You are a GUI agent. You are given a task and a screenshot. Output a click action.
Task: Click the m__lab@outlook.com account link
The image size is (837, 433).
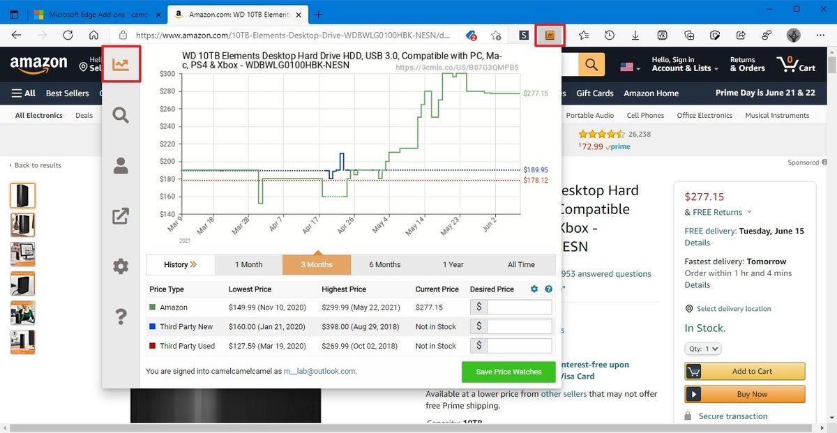pos(319,371)
